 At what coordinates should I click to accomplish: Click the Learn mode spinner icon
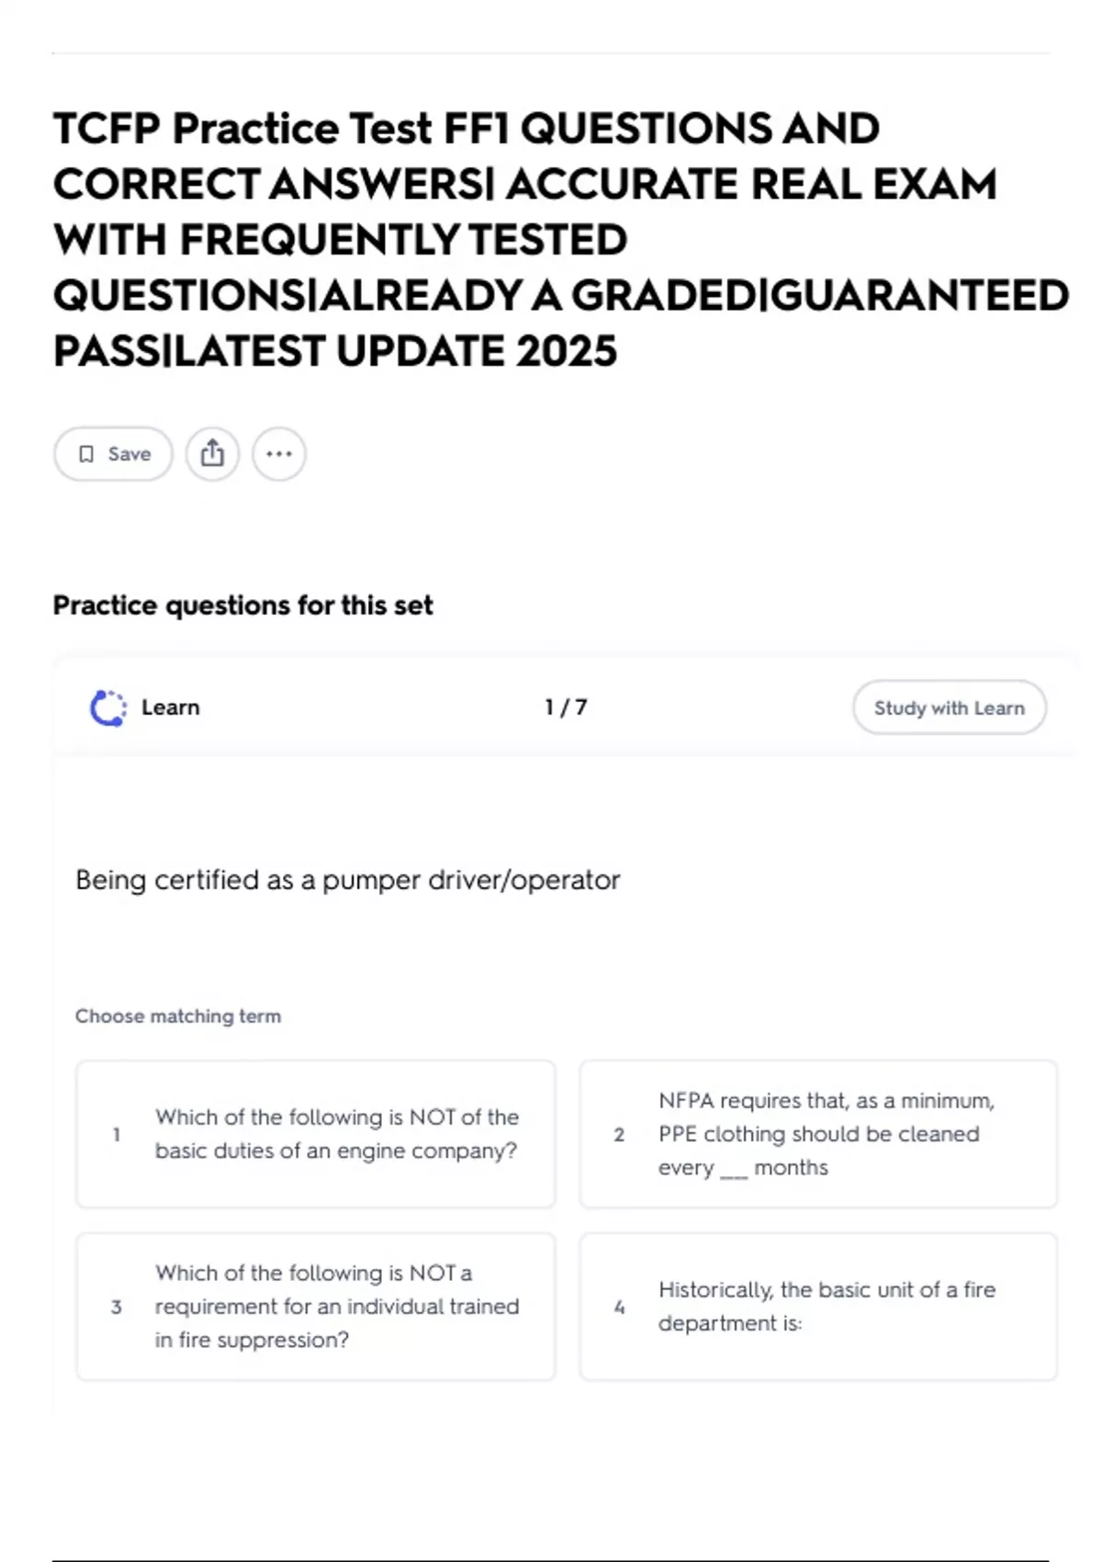108,708
